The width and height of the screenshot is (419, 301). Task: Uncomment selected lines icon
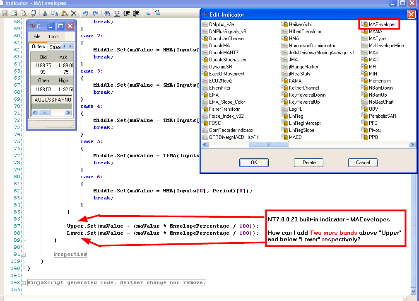pyautogui.click(x=157, y=13)
